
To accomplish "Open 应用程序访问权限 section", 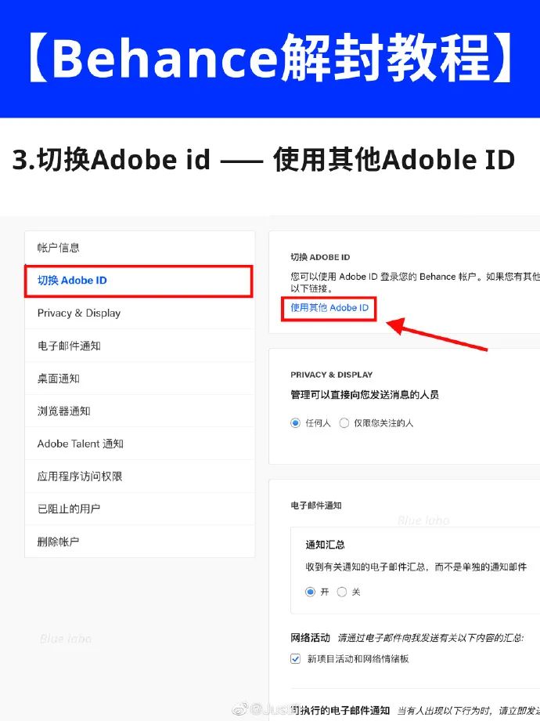I will pyautogui.click(x=139, y=476).
